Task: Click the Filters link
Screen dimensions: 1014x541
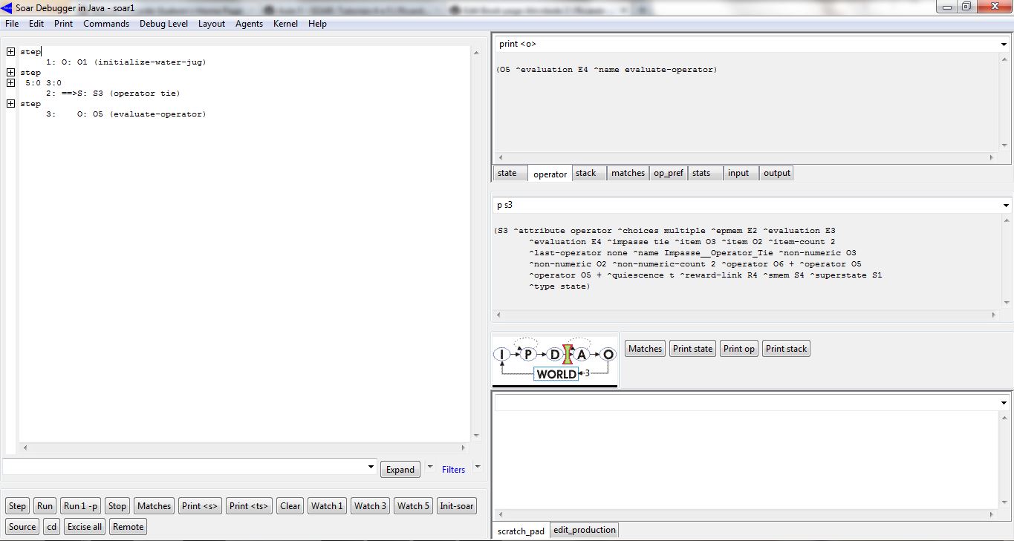Action: 453,470
